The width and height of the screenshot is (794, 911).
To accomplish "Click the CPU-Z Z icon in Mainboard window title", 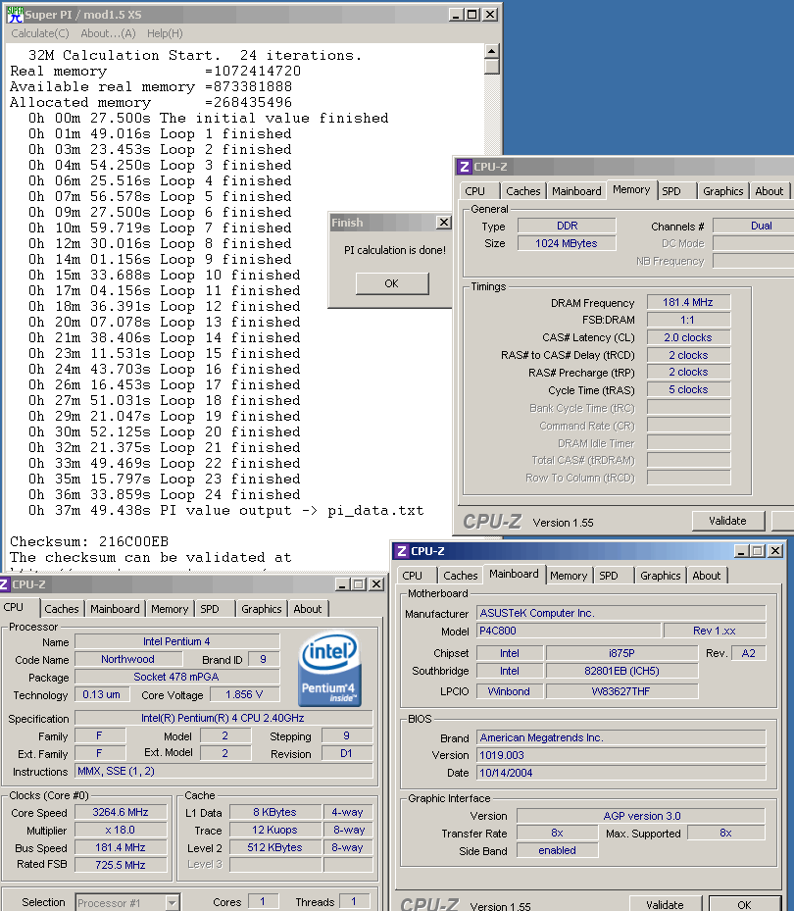I will coord(401,551).
